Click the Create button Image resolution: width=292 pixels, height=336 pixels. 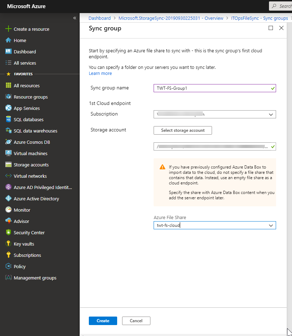pos(103,321)
